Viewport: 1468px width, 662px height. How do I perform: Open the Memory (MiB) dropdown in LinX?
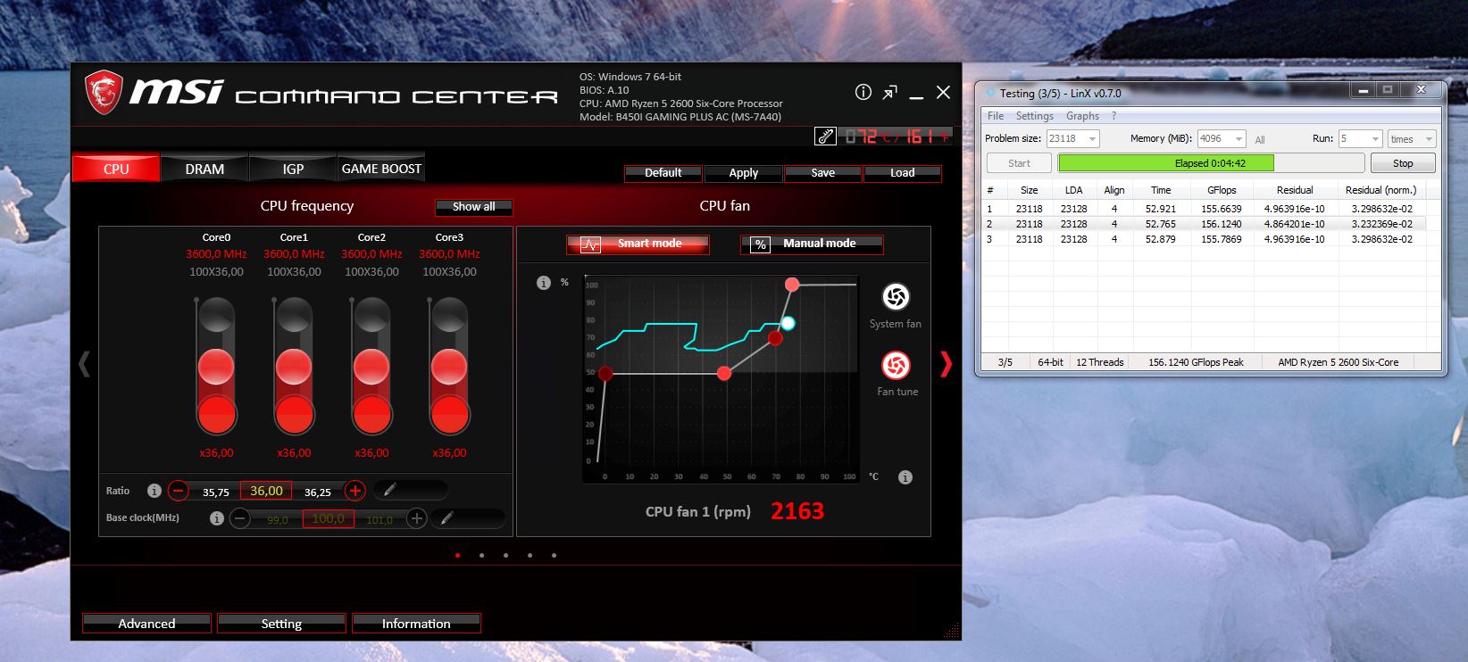click(1222, 139)
